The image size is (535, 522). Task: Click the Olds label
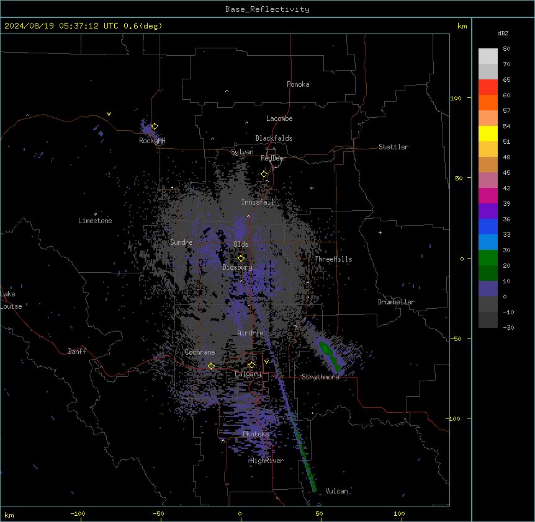[x=241, y=244]
